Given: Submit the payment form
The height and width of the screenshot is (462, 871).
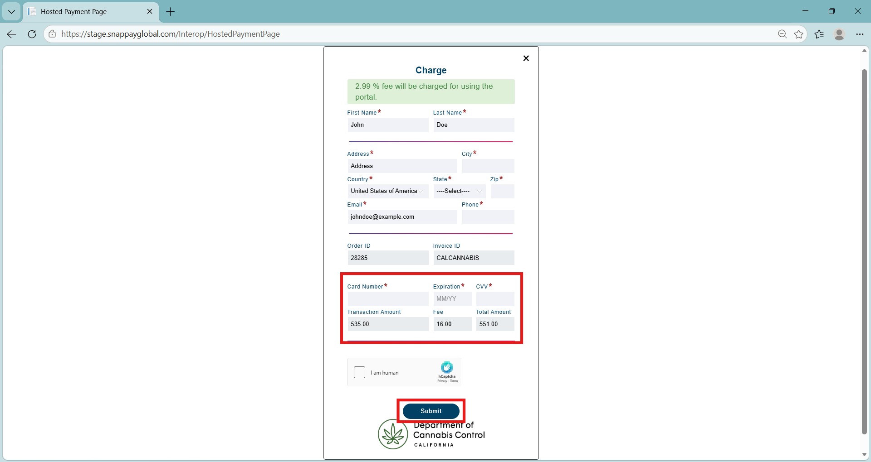Looking at the screenshot, I should (x=431, y=411).
